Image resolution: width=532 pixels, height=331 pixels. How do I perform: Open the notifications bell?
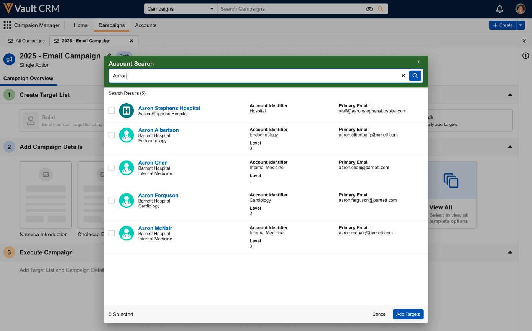[x=499, y=9]
